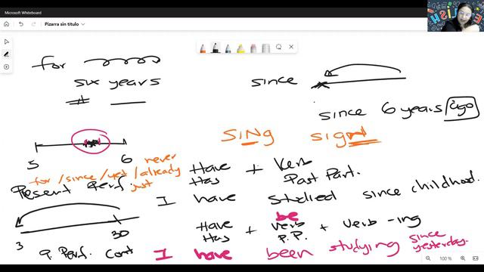Image resolution: width=484 pixels, height=272 pixels.
Task: Zoom out of the whiteboard
Action: point(428,258)
